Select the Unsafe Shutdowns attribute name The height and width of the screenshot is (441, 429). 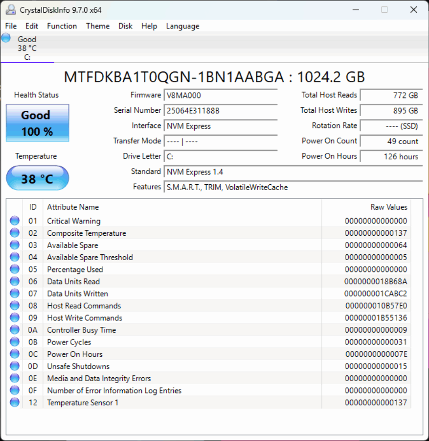(x=78, y=366)
